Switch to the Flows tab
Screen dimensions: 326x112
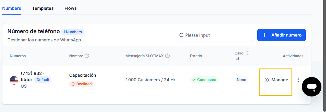click(x=71, y=8)
